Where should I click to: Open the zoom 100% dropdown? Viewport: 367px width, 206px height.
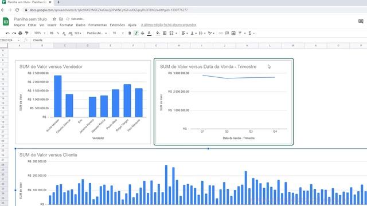pyautogui.click(x=40, y=33)
